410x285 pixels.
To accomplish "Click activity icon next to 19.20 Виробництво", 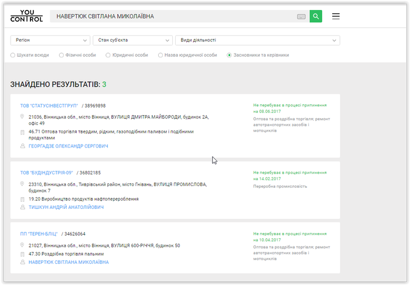I will (x=22, y=200).
